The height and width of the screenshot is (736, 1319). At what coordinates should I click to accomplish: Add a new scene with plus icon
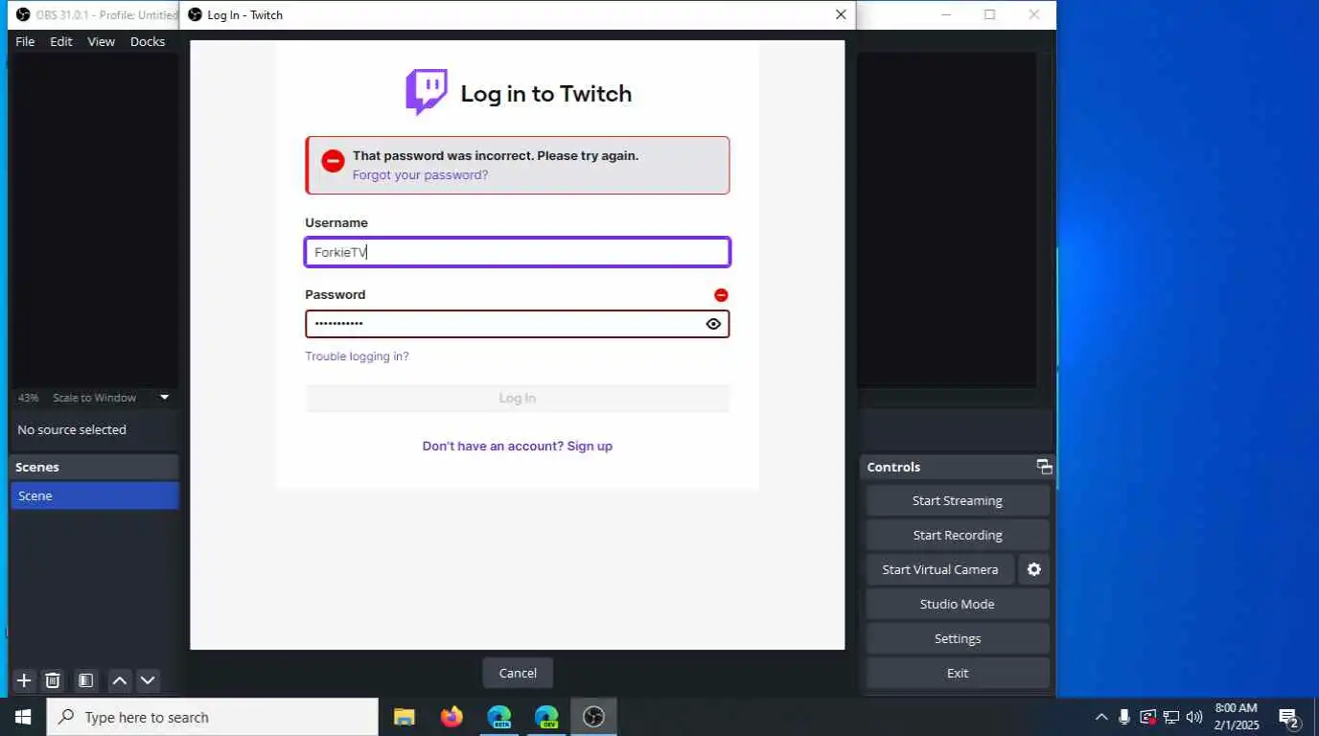[25, 680]
